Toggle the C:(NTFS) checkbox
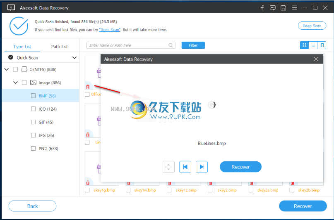 15,69
